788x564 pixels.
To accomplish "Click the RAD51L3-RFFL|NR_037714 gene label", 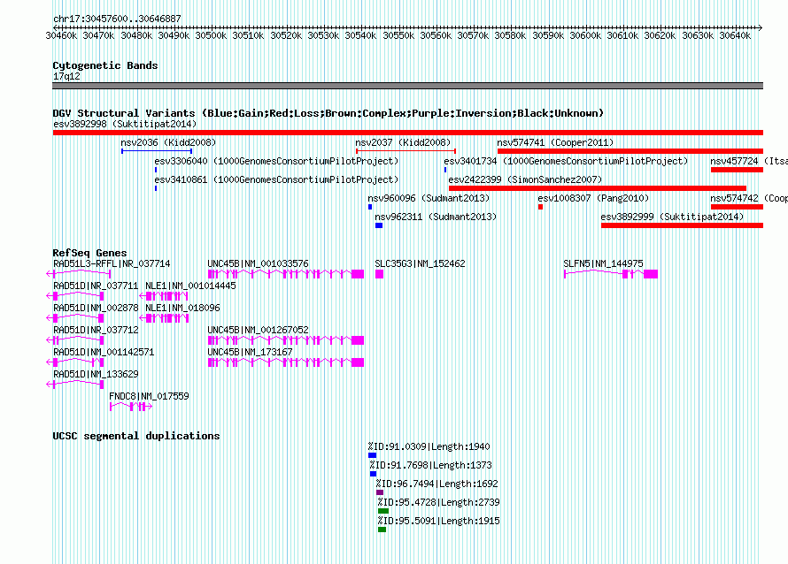I will point(112,264).
